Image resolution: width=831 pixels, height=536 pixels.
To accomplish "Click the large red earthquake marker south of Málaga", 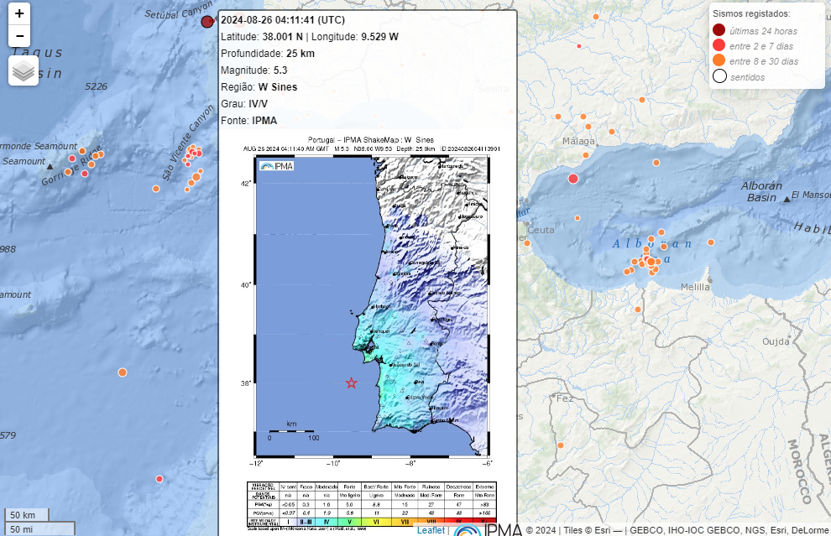I will 573,179.
